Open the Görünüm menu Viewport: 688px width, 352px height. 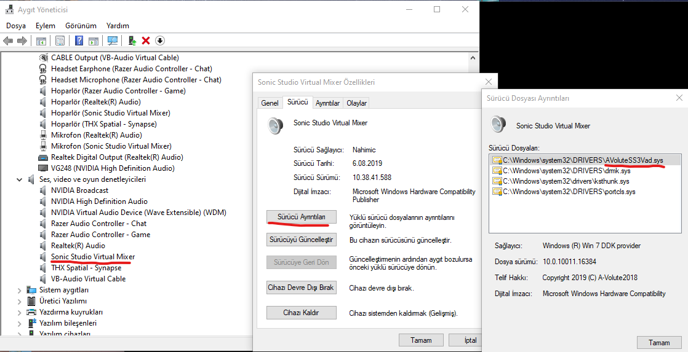[x=81, y=26]
